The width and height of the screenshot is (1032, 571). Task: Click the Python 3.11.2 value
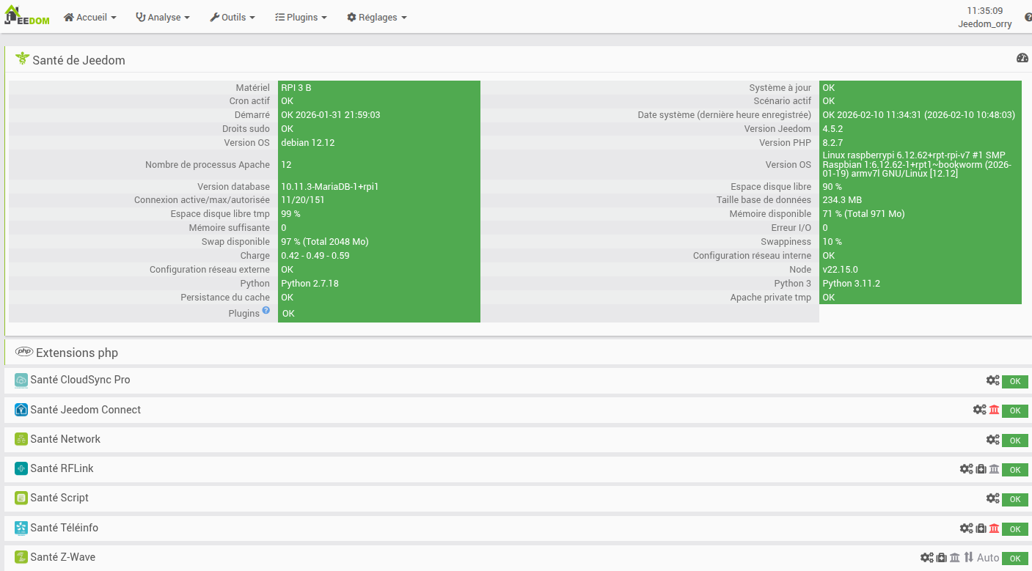(x=851, y=284)
